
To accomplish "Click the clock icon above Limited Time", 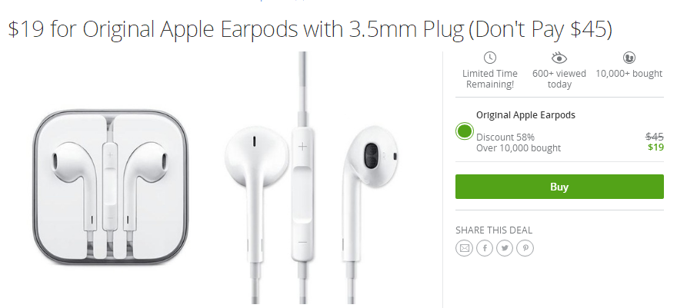I will pyautogui.click(x=490, y=58).
